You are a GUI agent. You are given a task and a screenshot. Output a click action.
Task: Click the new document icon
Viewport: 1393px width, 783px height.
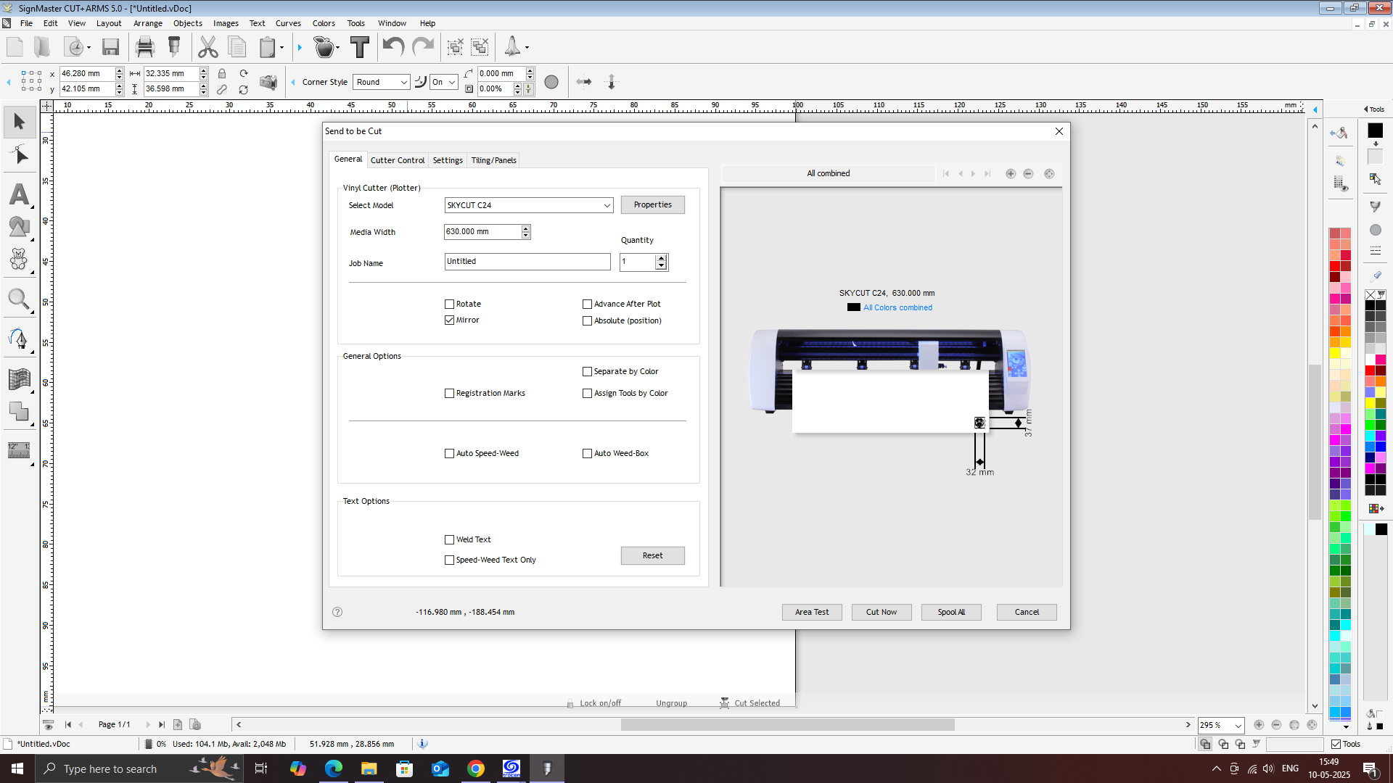click(x=15, y=48)
